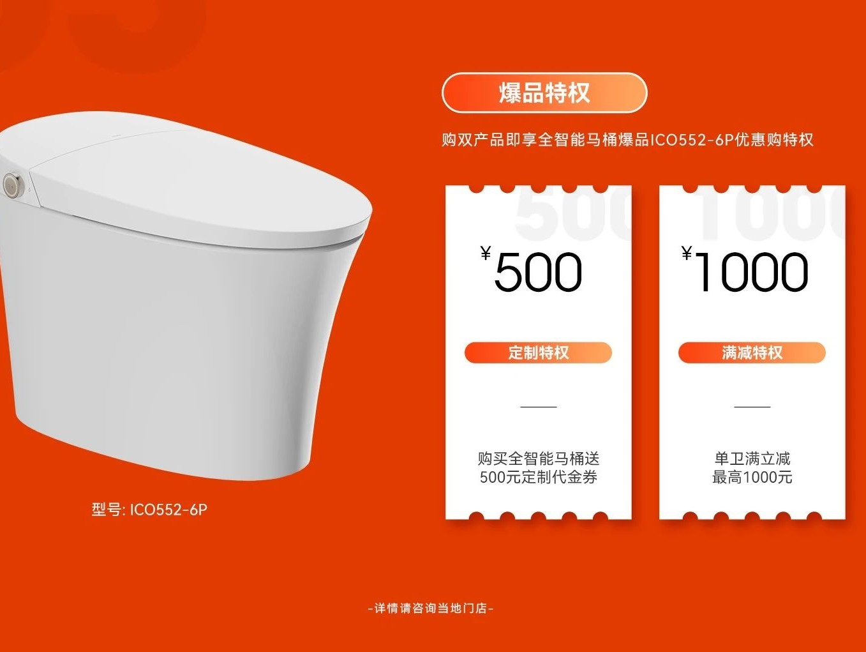Click the faded 500 watermark on the coupon
Image resolution: width=866 pixels, height=652 pixels.
(x=572, y=212)
